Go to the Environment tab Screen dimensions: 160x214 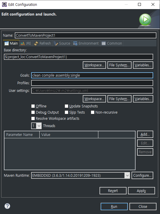tap(86, 43)
